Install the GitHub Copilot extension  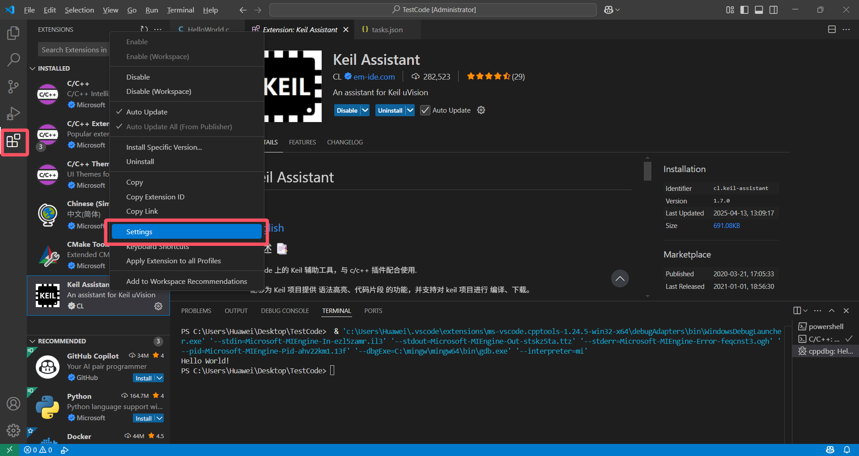coord(144,378)
